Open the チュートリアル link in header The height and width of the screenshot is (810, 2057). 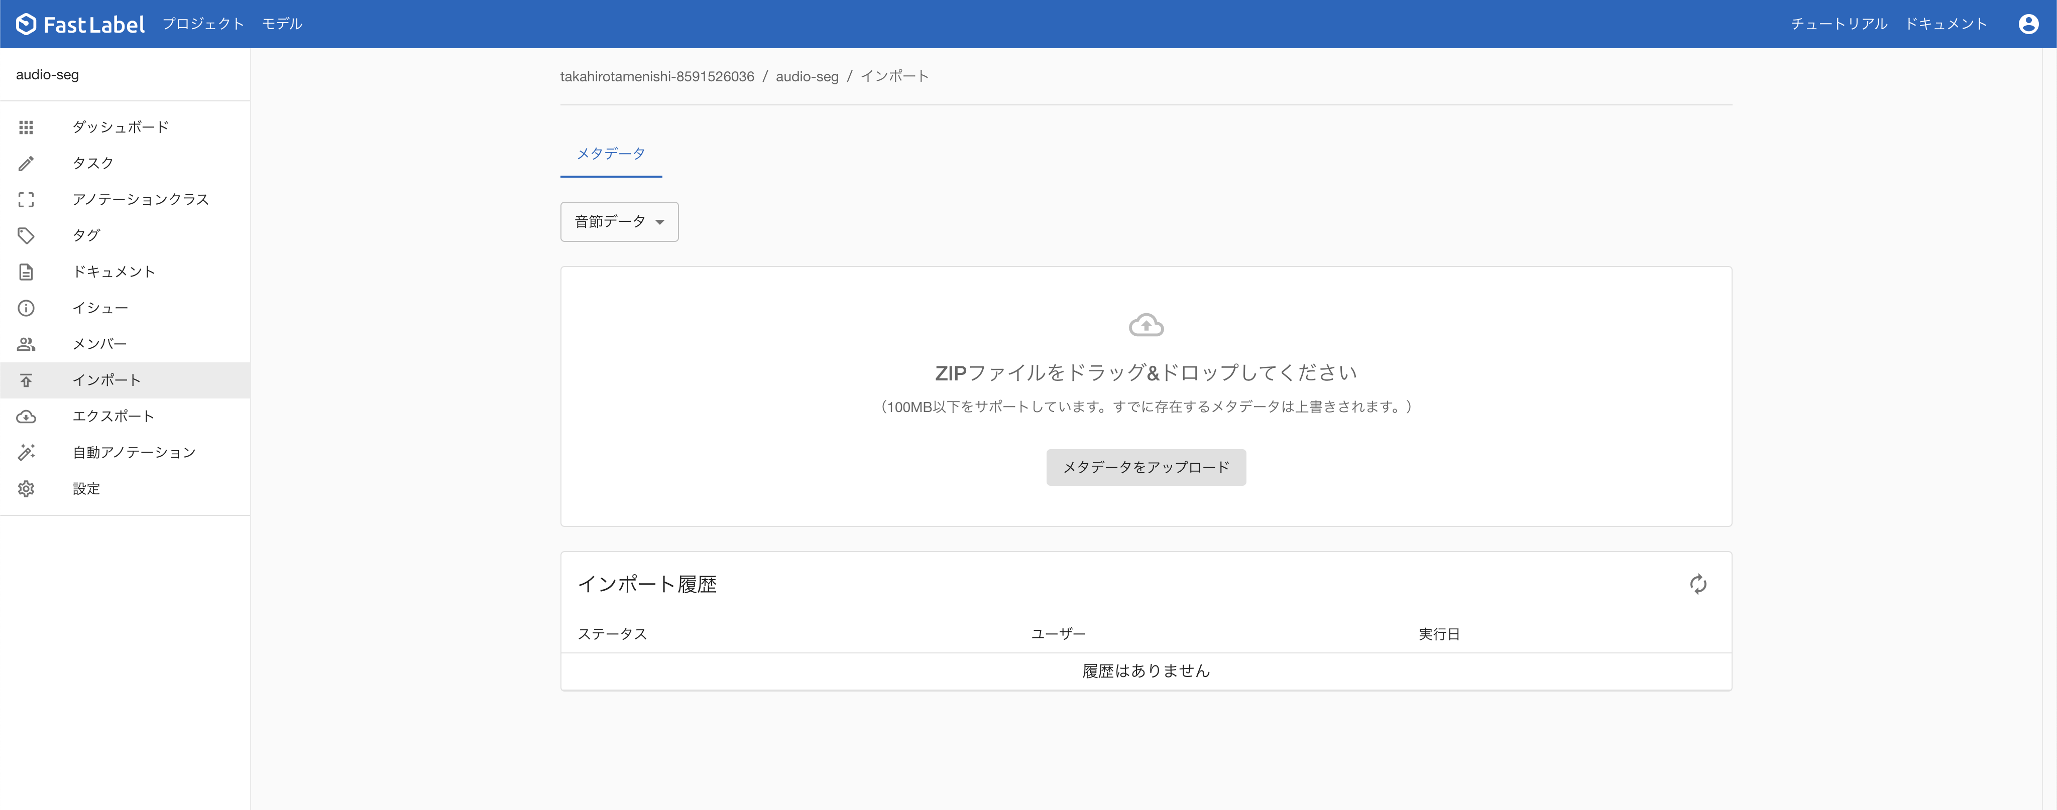1838,24
